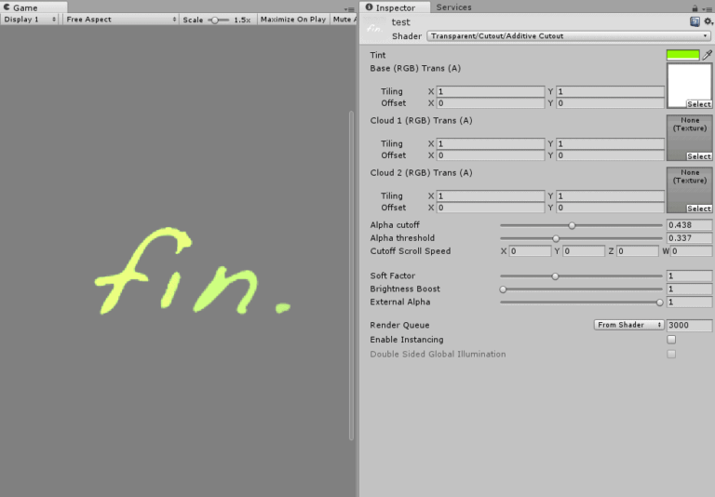The height and width of the screenshot is (497, 715).
Task: Toggle Maximize On Play
Action: [293, 20]
